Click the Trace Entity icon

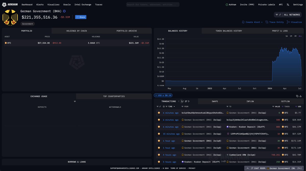[267, 22]
